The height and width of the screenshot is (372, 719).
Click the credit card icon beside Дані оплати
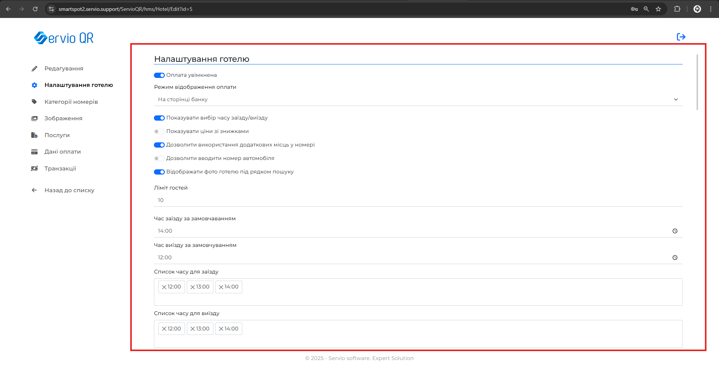[34, 152]
